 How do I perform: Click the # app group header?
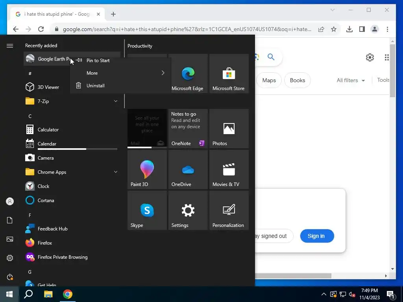pos(30,74)
